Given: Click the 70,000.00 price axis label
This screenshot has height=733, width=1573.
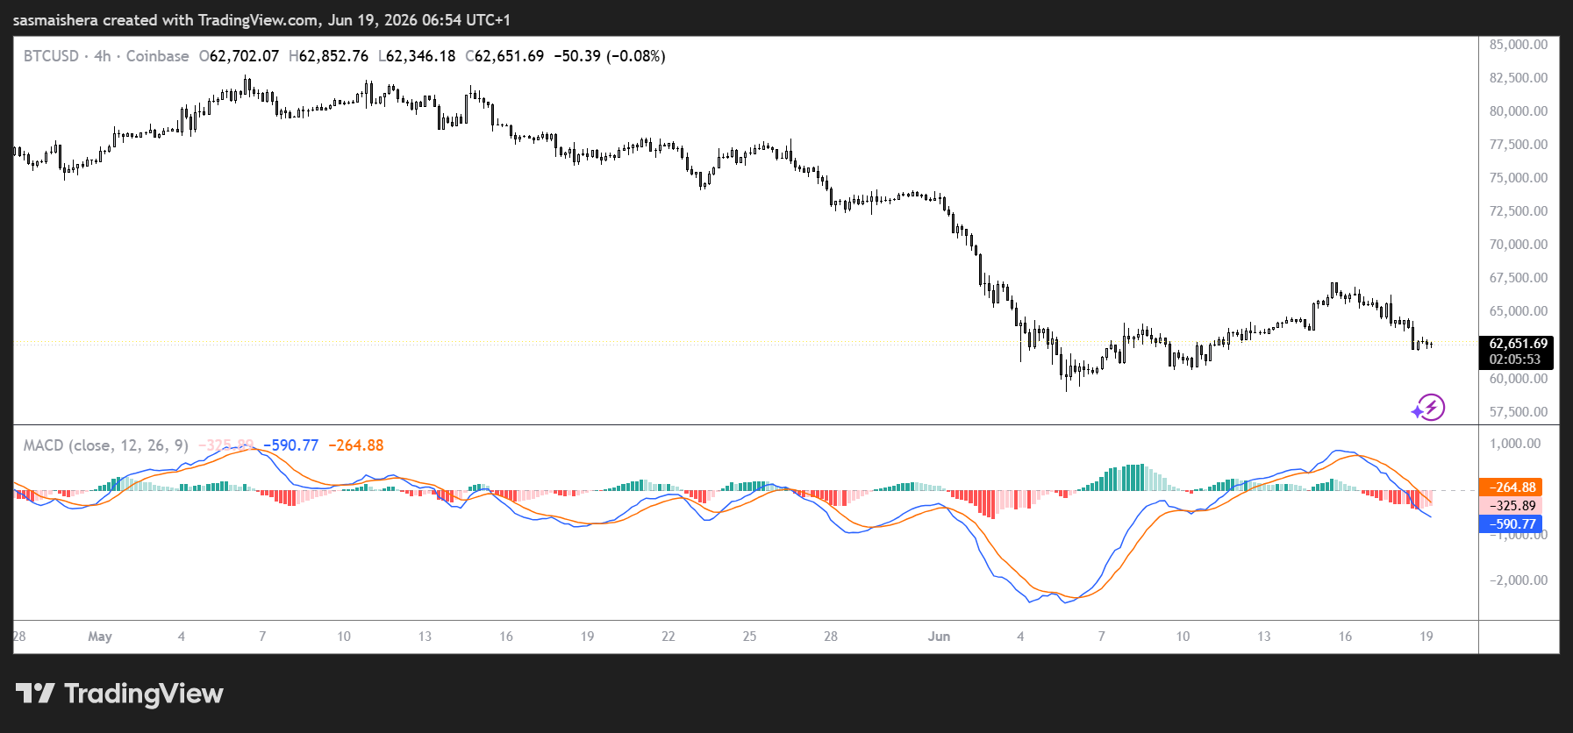Looking at the screenshot, I should click(x=1519, y=245).
